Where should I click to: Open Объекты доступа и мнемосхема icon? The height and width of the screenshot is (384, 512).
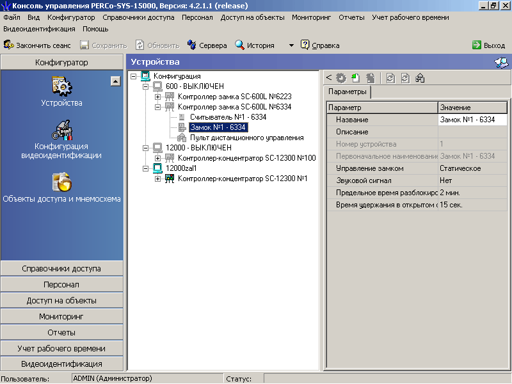point(61,182)
